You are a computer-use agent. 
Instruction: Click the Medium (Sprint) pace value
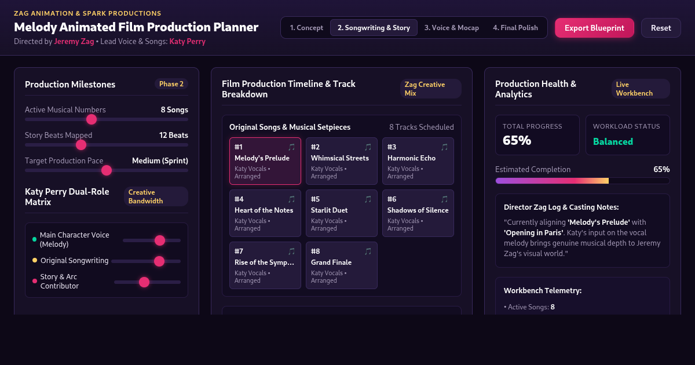point(160,160)
